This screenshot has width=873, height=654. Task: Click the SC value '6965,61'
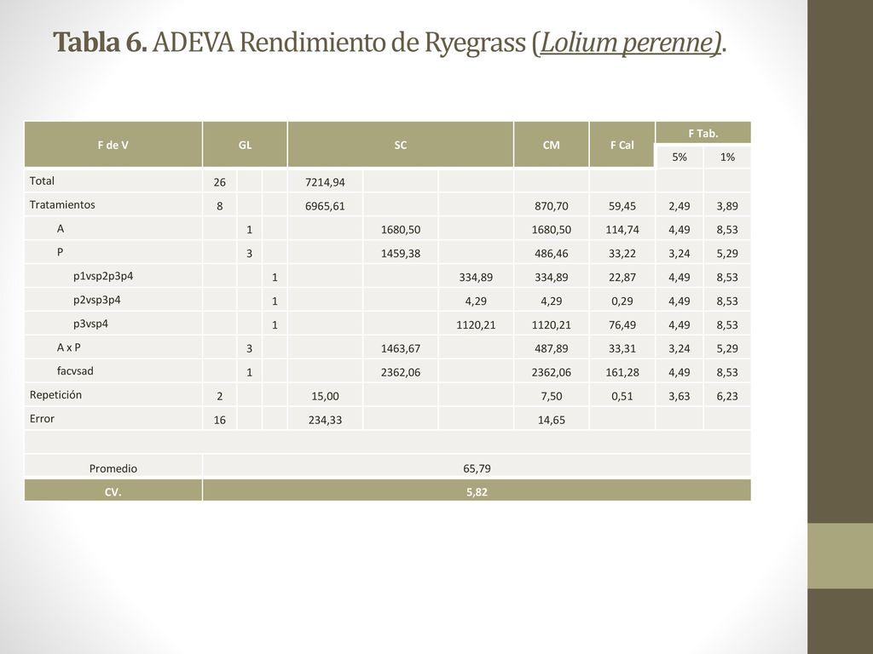click(x=325, y=206)
